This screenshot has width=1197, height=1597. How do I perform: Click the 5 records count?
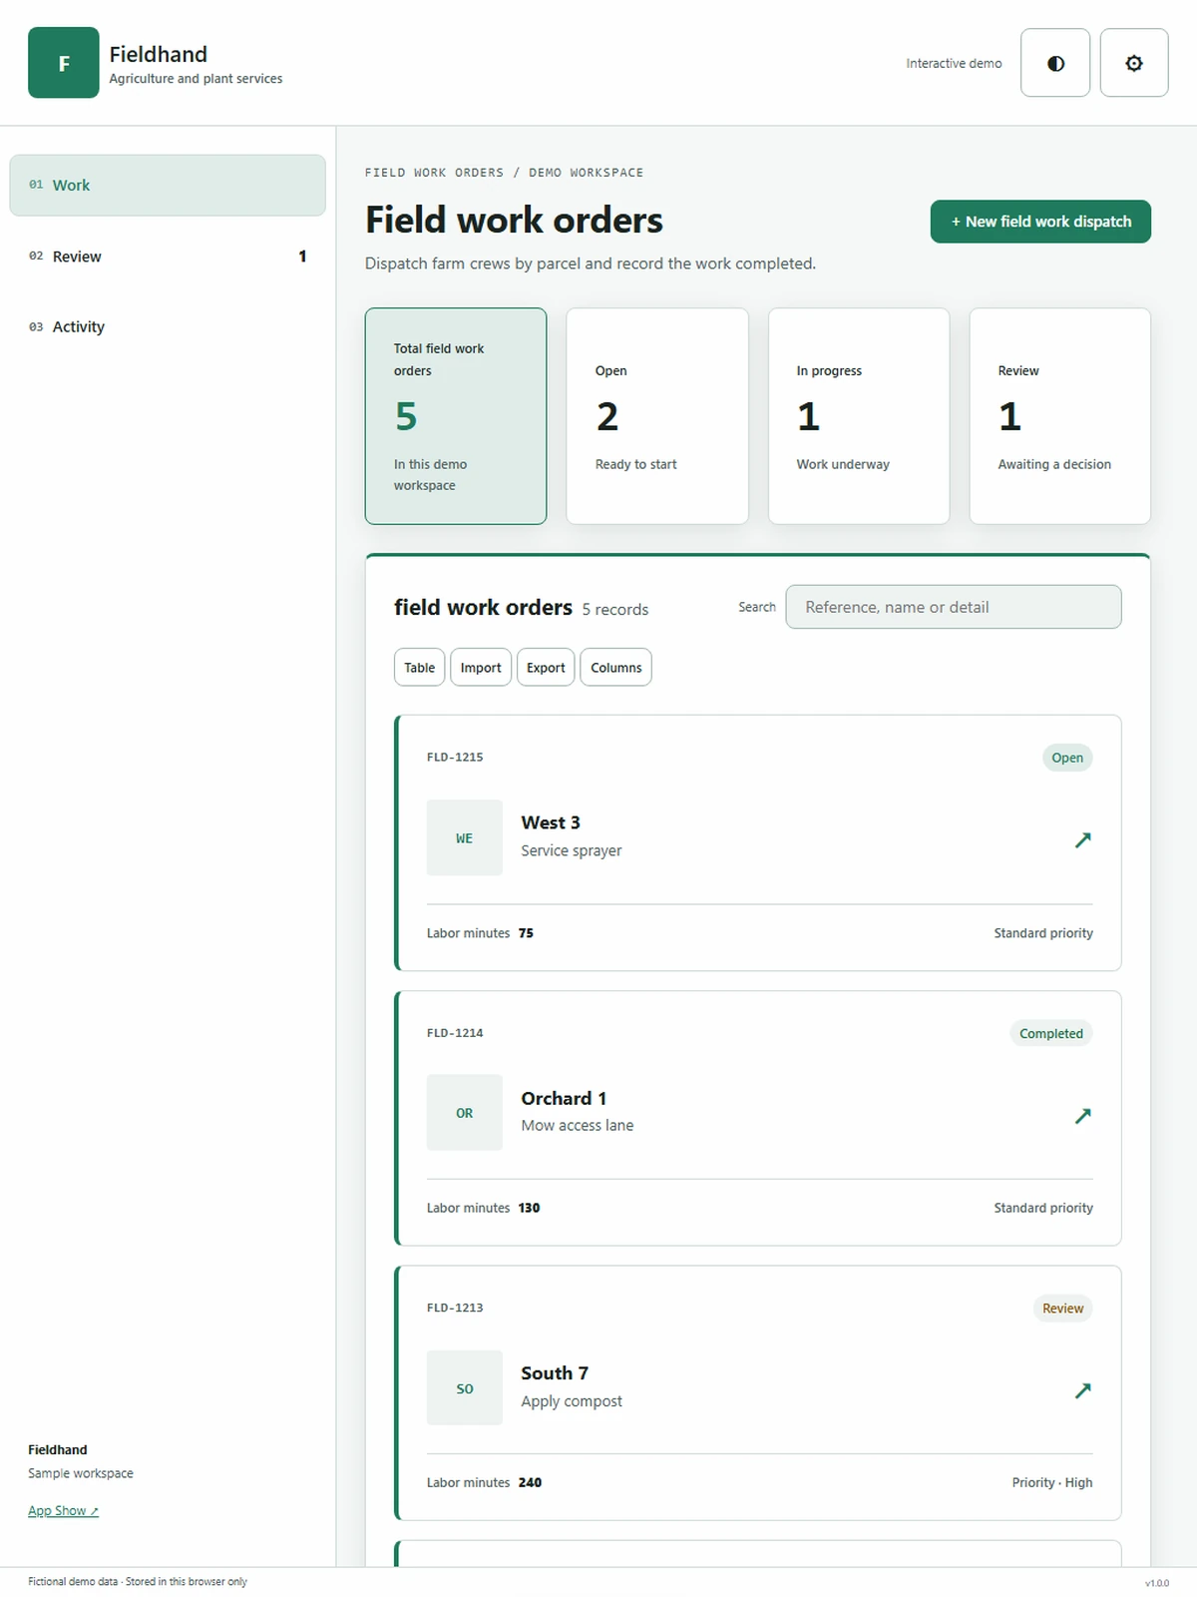615,610
